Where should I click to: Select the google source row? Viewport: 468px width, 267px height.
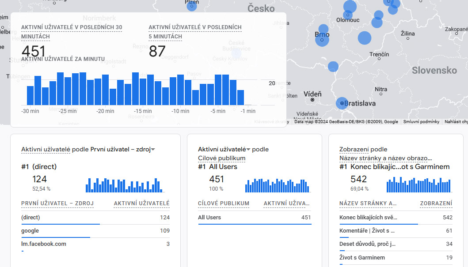pos(95,231)
